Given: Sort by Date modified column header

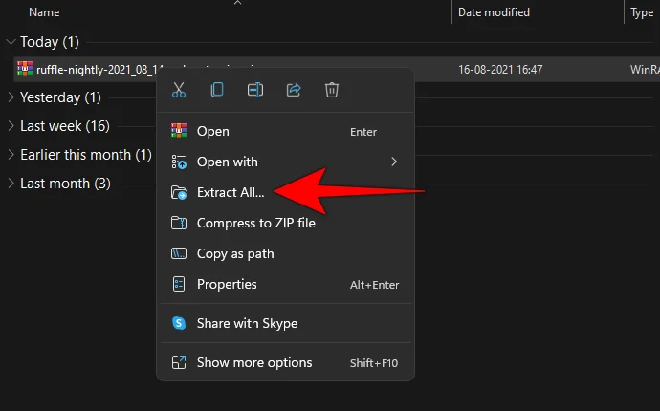Looking at the screenshot, I should point(494,12).
